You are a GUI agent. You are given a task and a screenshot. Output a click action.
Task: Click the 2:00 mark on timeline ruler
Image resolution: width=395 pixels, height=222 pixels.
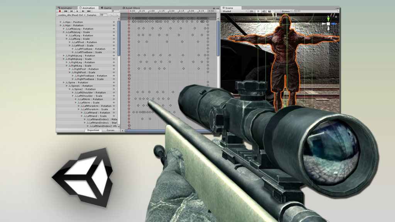[172, 11]
